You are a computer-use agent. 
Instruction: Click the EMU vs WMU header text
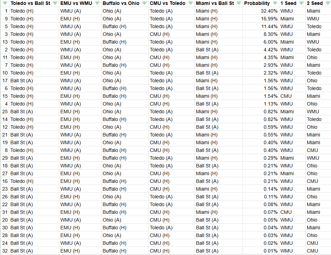76,4
